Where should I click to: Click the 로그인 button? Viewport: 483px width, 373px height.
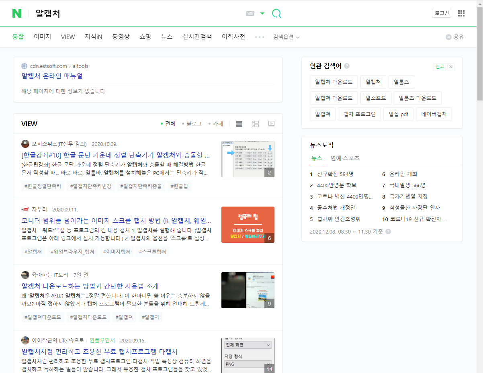point(442,13)
